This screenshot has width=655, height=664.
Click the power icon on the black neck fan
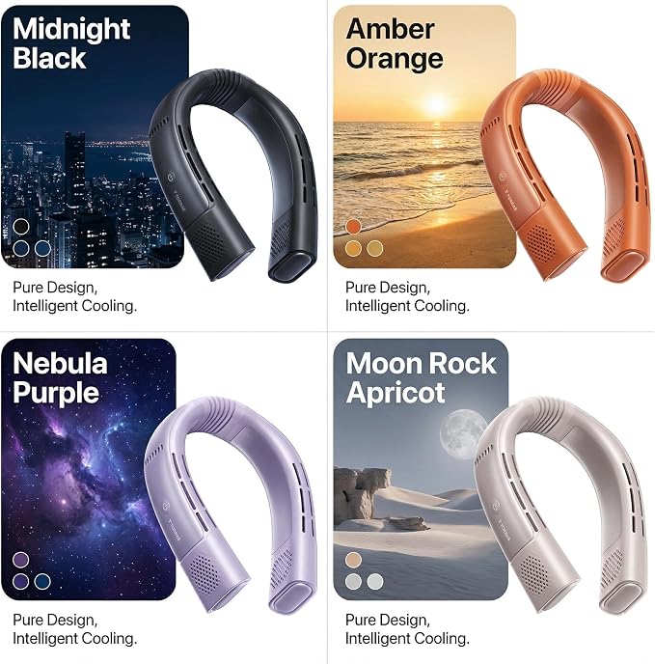170,177
